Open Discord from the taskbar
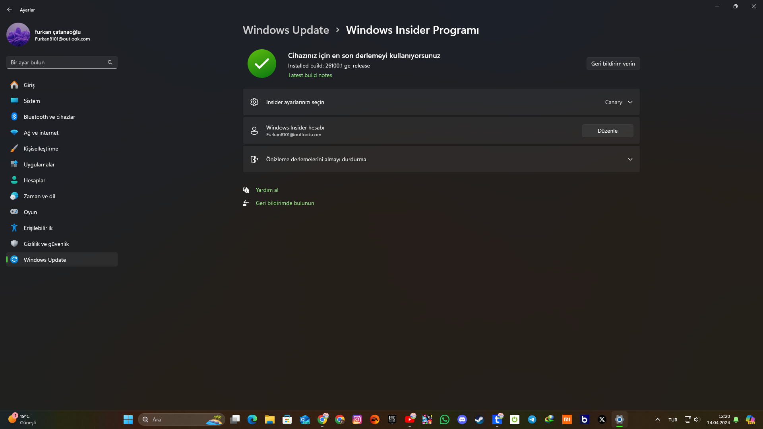This screenshot has height=429, width=763. [462, 419]
